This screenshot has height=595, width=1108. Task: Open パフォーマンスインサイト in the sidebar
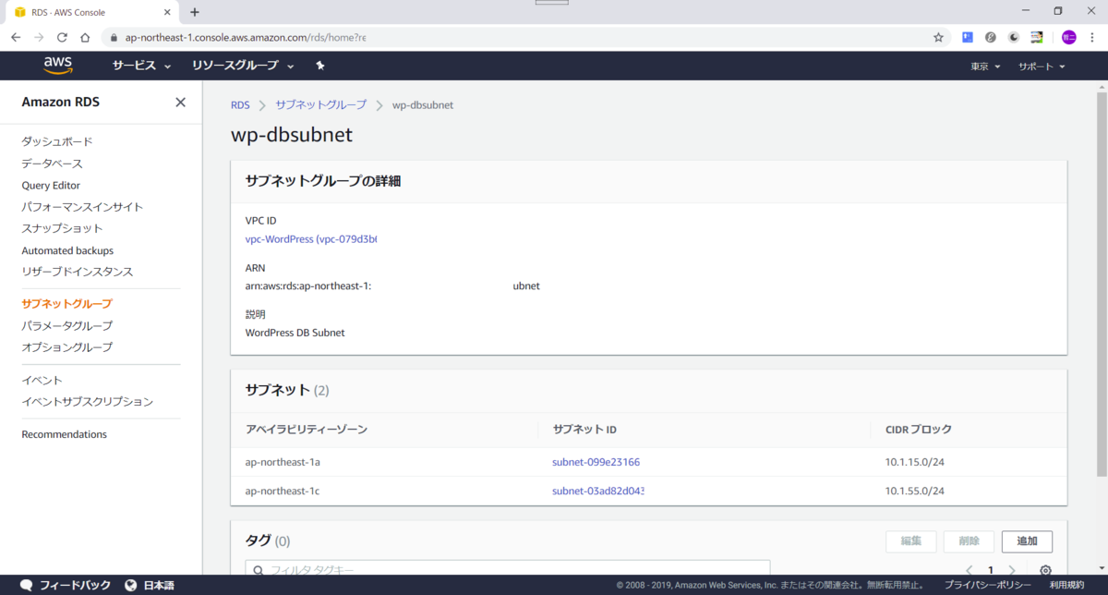click(x=82, y=207)
